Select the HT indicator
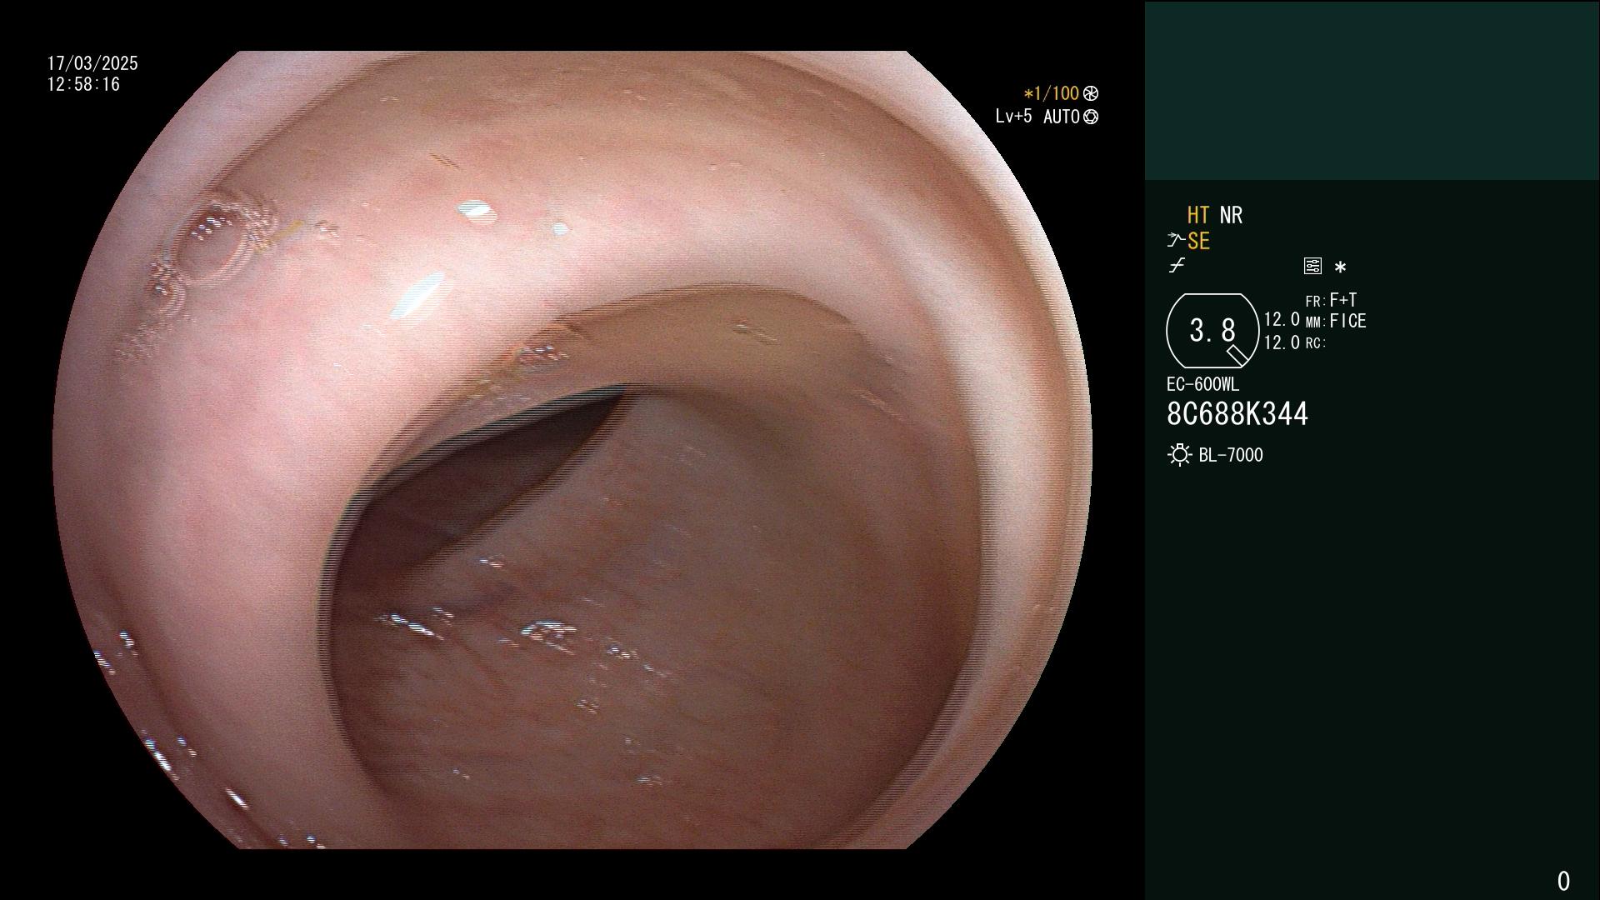The width and height of the screenshot is (1600, 900). pos(1198,215)
